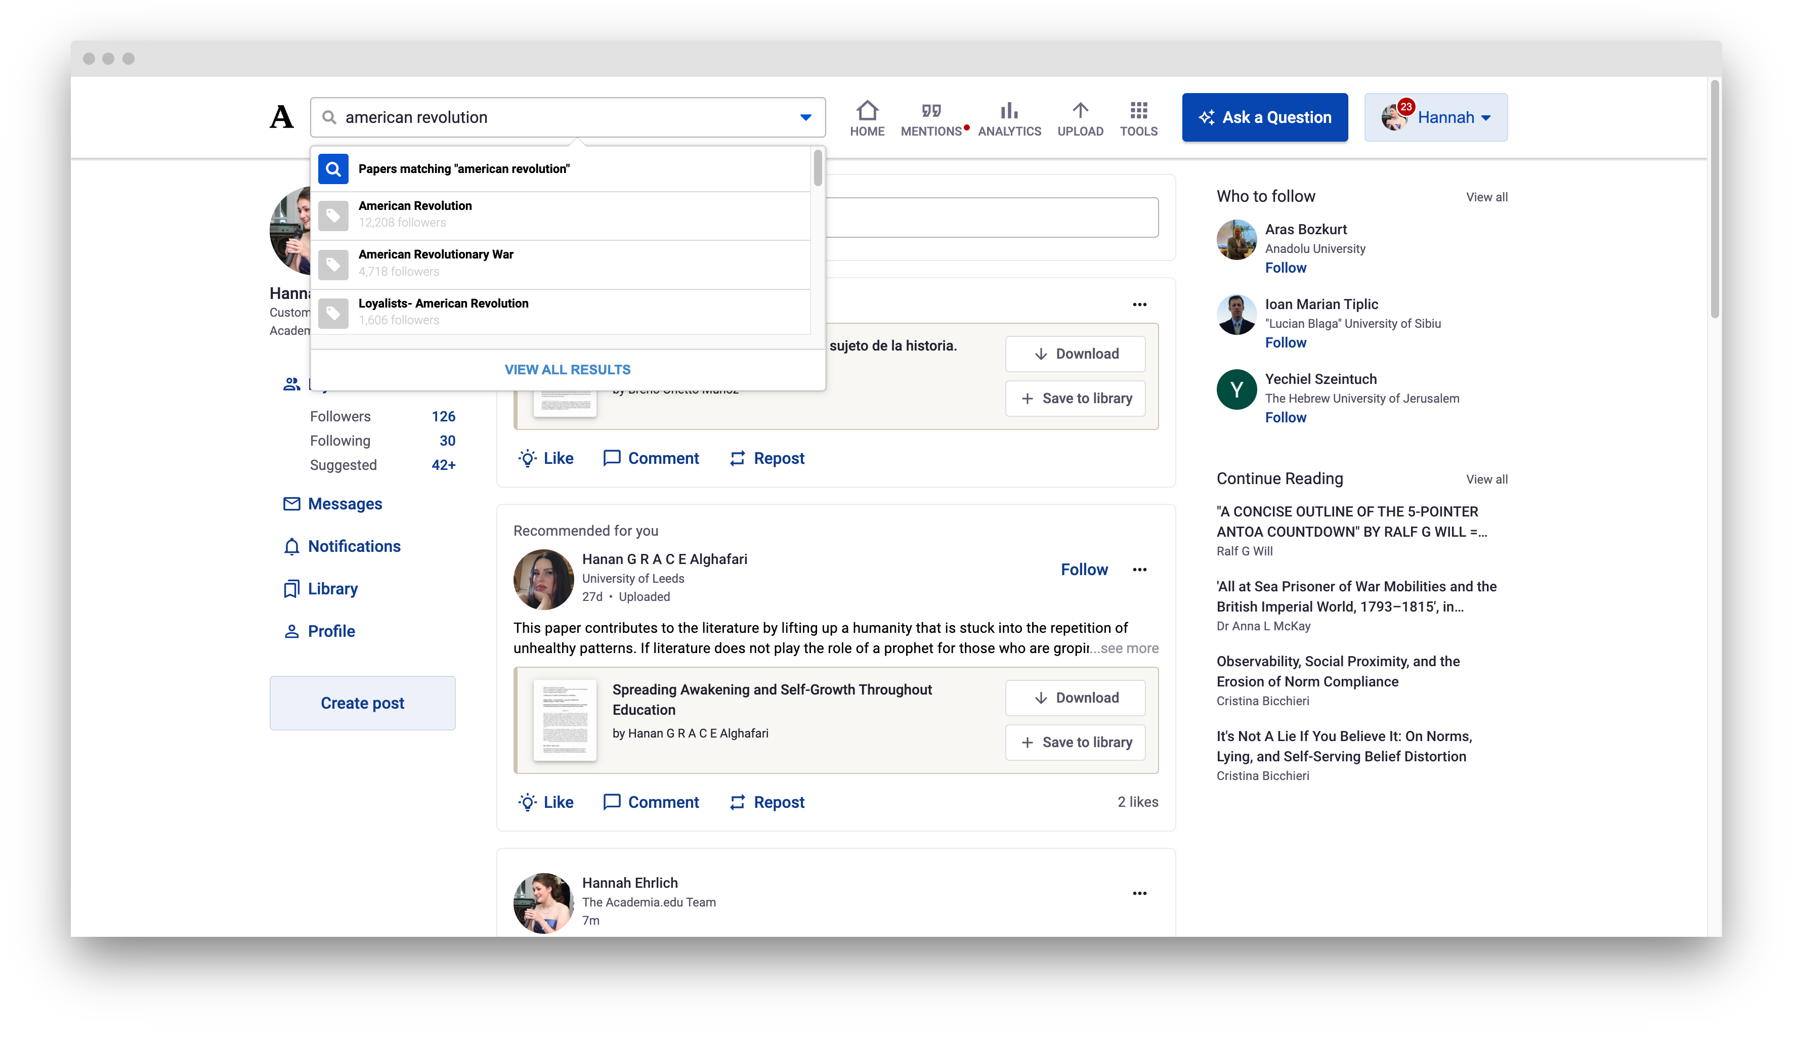1793x1038 pixels.
Task: Open three-dot menu on Hannah Ehrlich post
Action: pyautogui.click(x=1140, y=893)
